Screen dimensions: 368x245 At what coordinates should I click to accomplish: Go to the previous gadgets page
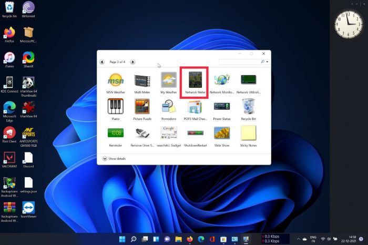tap(102, 62)
